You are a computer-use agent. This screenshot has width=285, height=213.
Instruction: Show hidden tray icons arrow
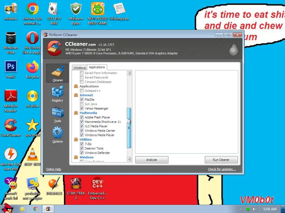[x=241, y=209]
